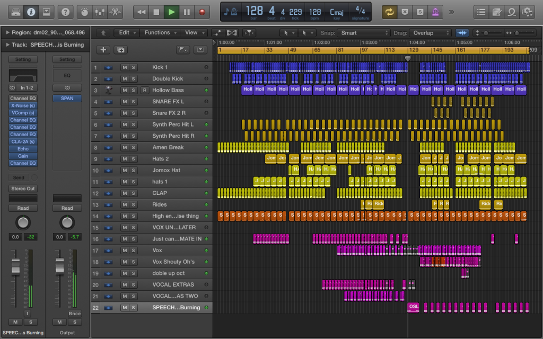Click the Stop transport button
This screenshot has width=543, height=339.
tap(156, 11)
